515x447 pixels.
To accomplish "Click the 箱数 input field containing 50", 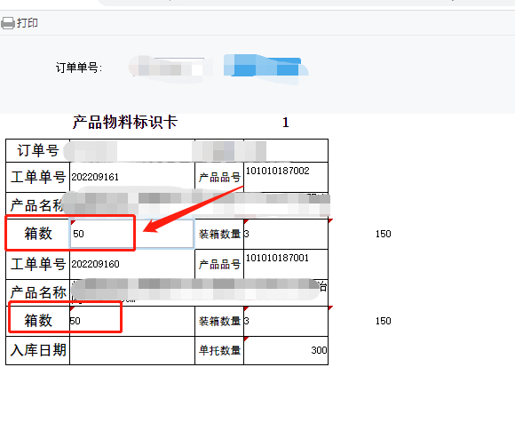I will pyautogui.click(x=131, y=234).
